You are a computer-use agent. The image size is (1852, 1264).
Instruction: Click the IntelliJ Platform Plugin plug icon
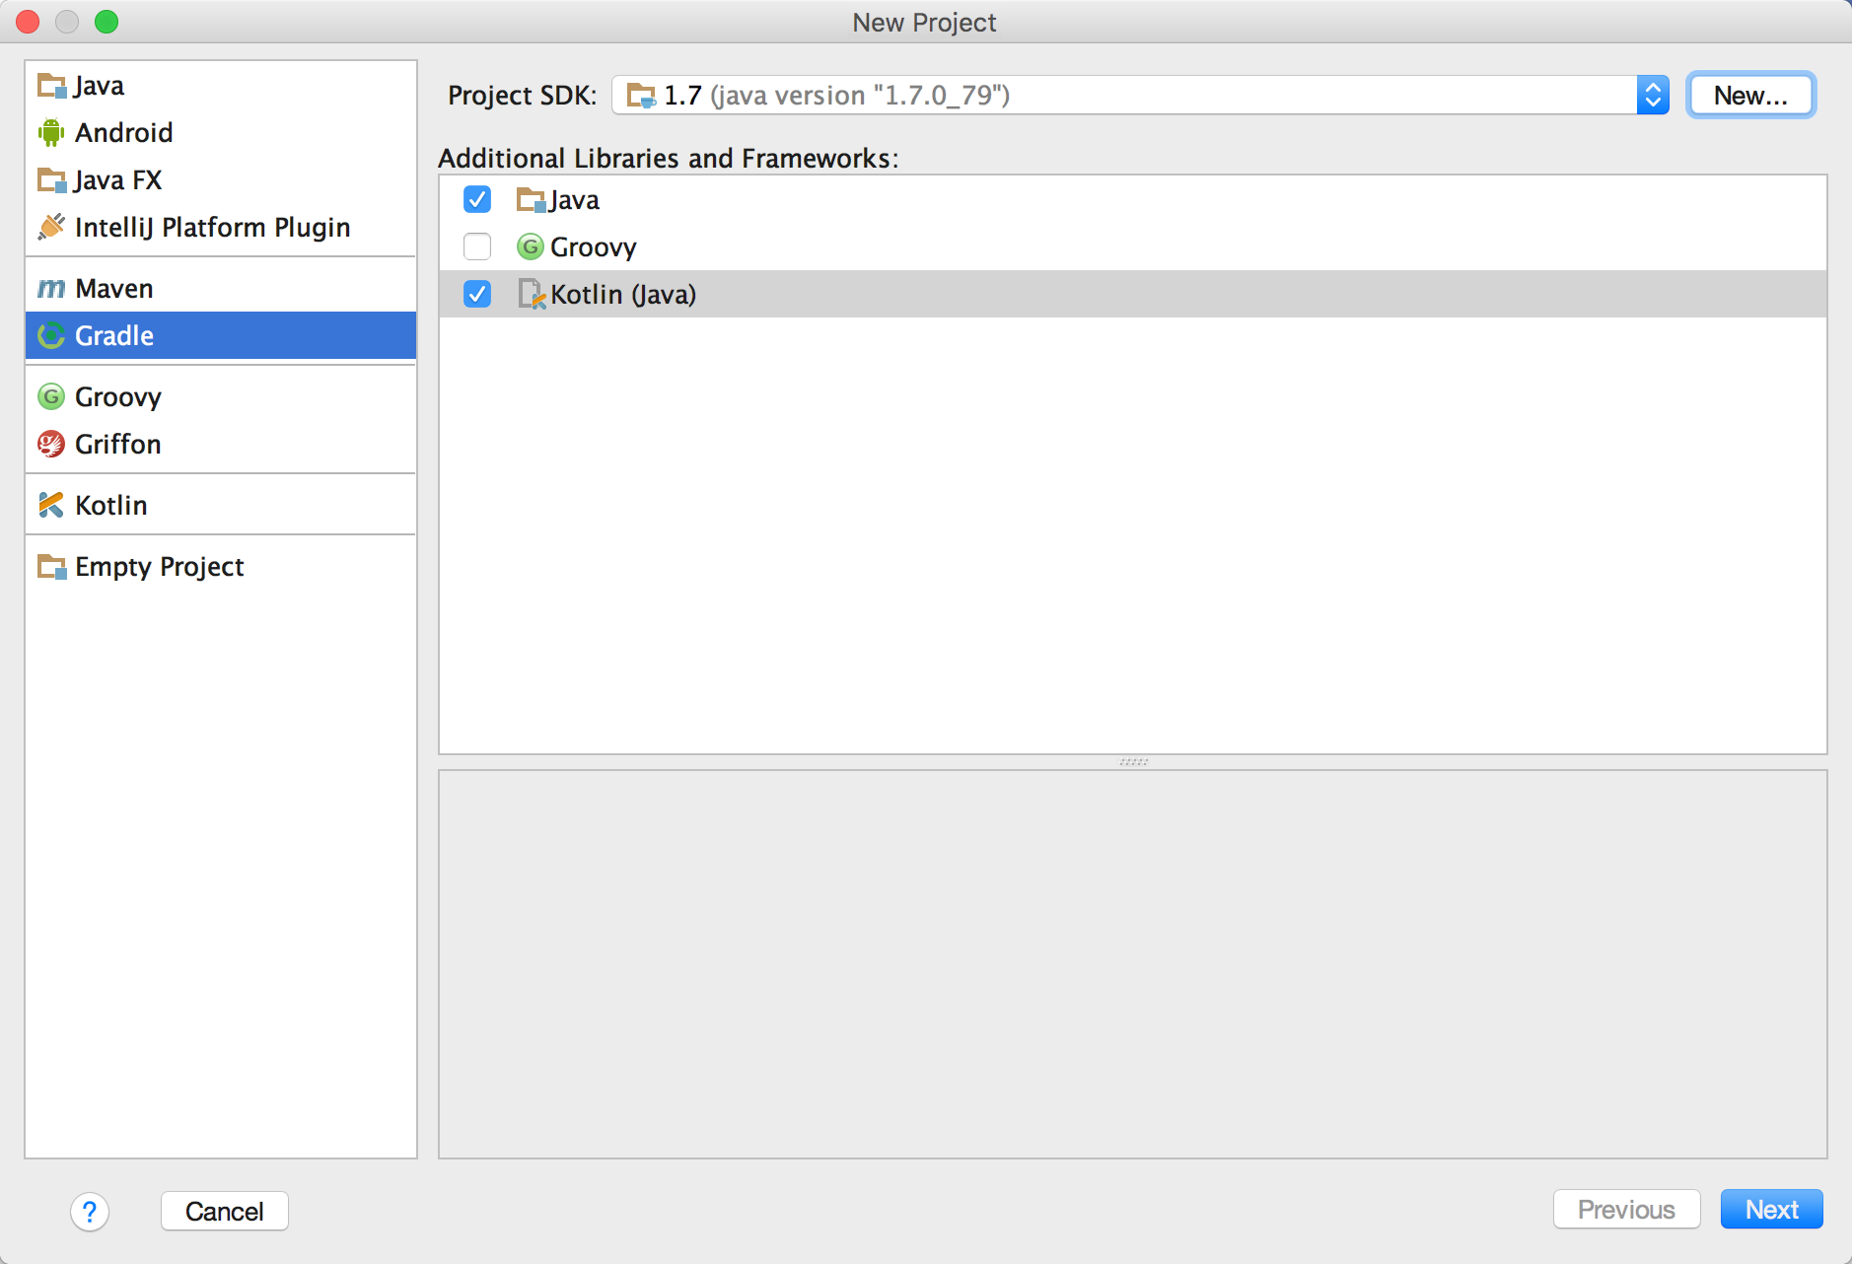point(51,228)
